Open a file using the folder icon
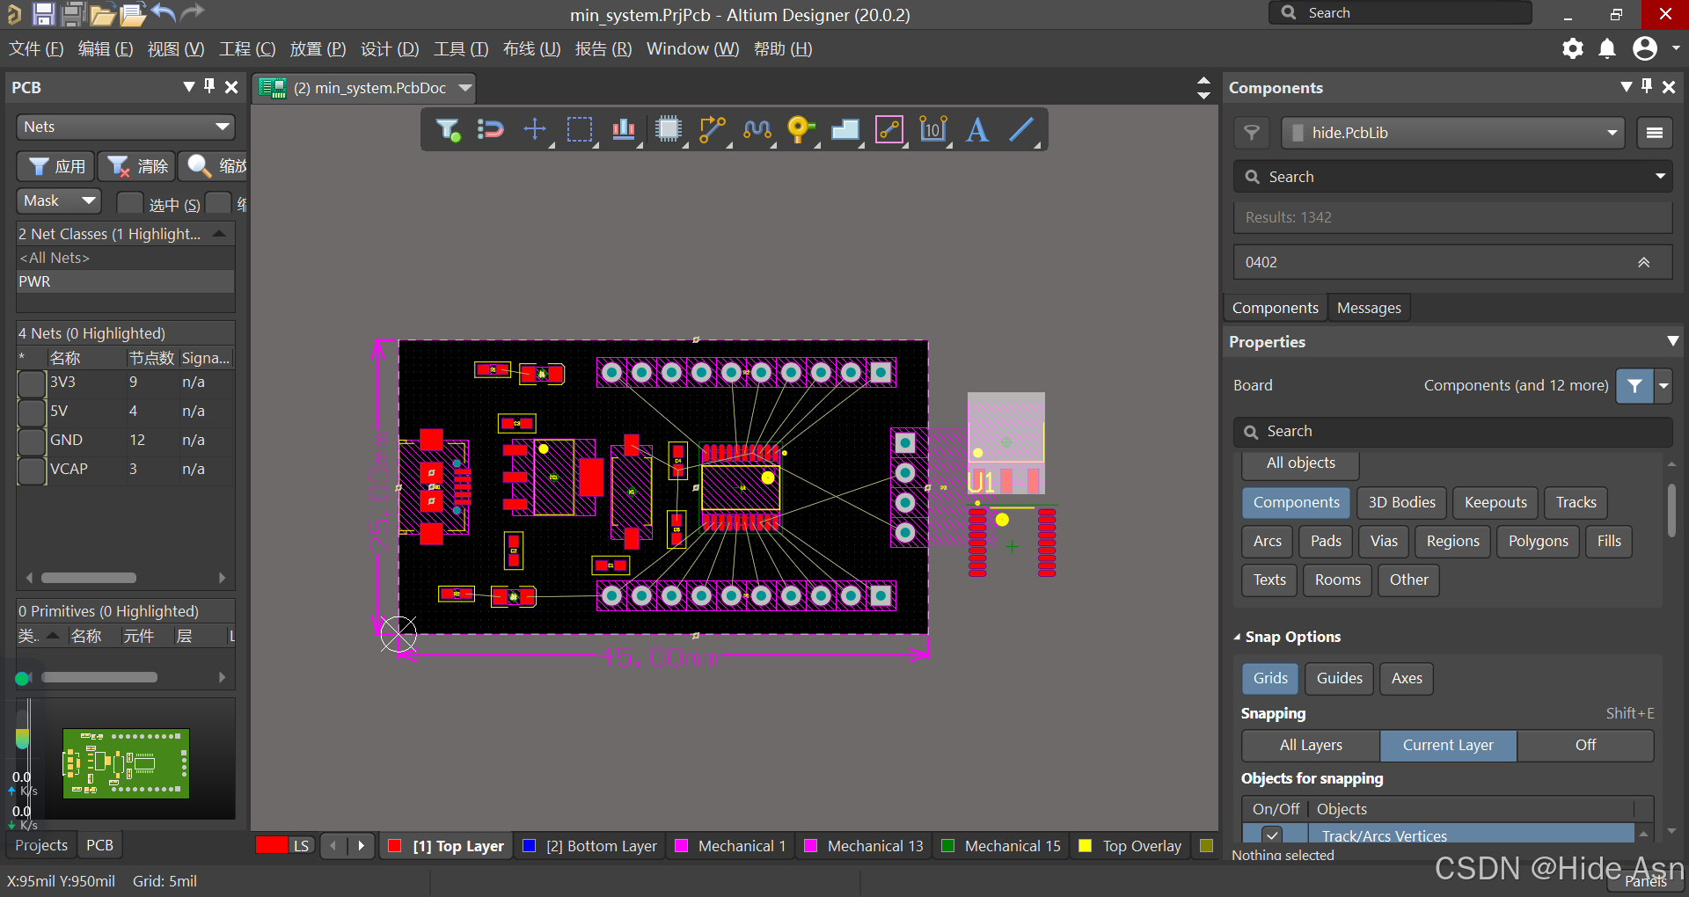1689x897 pixels. tap(102, 14)
